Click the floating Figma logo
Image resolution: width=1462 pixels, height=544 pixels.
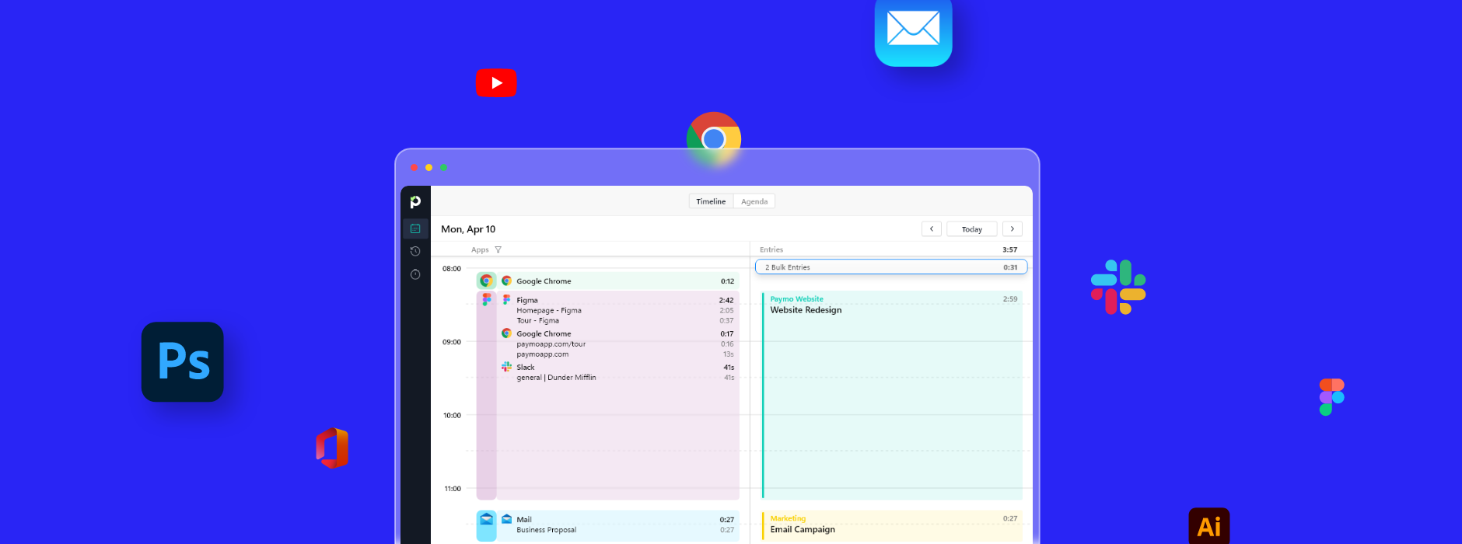(1332, 397)
